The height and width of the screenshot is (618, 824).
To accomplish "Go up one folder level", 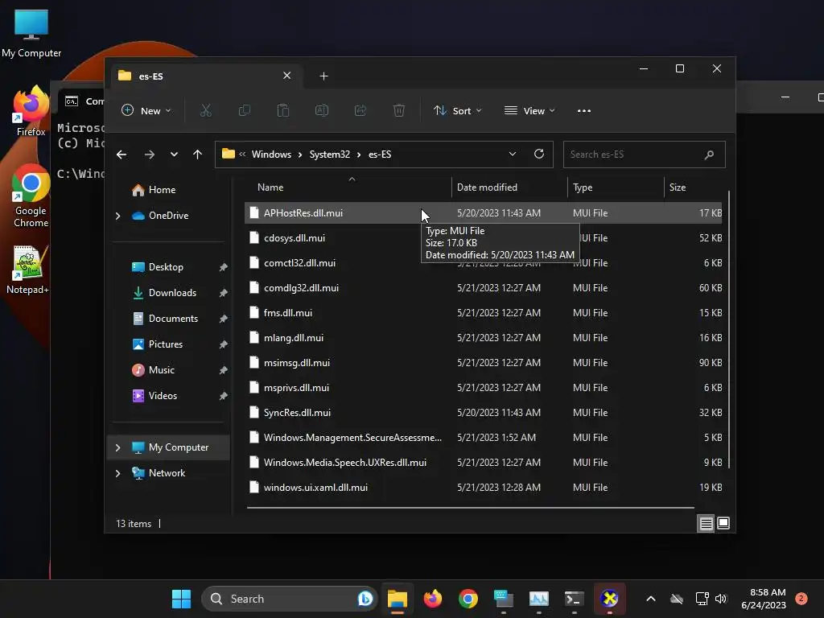I will pos(198,154).
